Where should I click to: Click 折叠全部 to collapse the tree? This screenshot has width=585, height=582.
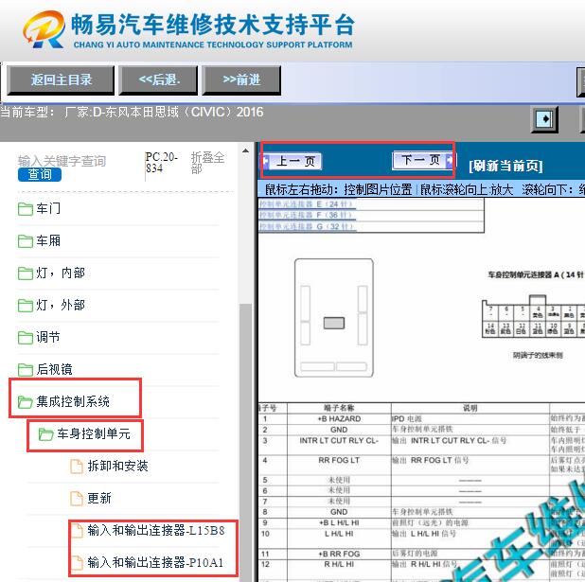pyautogui.click(x=207, y=163)
